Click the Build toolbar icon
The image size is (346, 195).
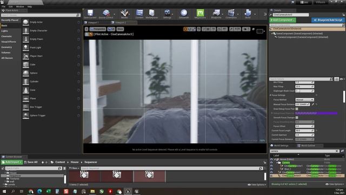tap(248, 13)
